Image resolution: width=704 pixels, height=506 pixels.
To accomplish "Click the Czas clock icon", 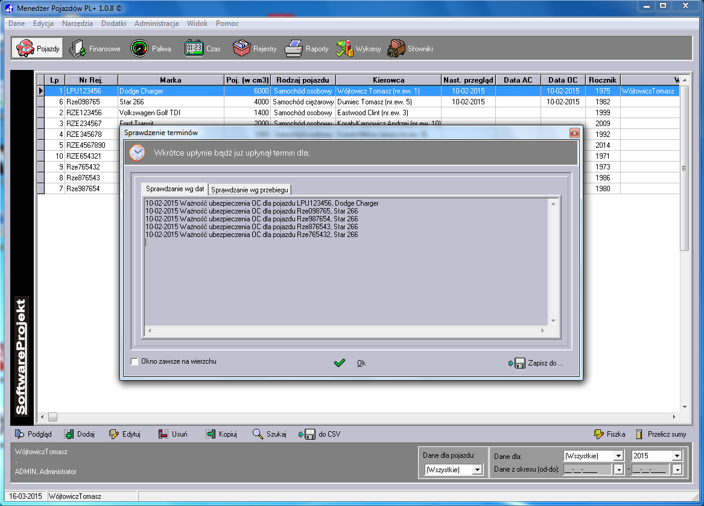I will coord(194,49).
